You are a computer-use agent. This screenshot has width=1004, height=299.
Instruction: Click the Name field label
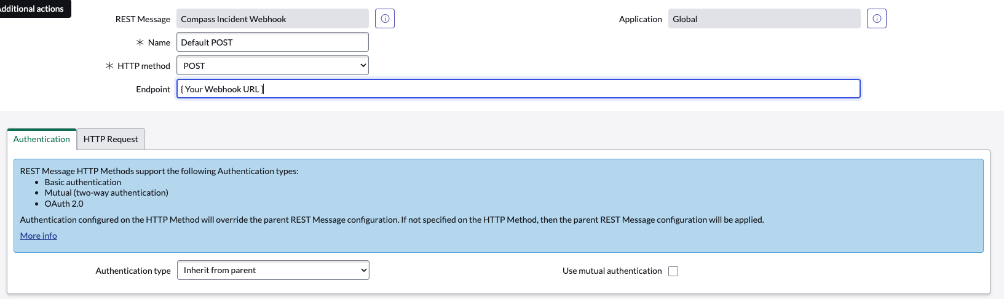coord(159,42)
